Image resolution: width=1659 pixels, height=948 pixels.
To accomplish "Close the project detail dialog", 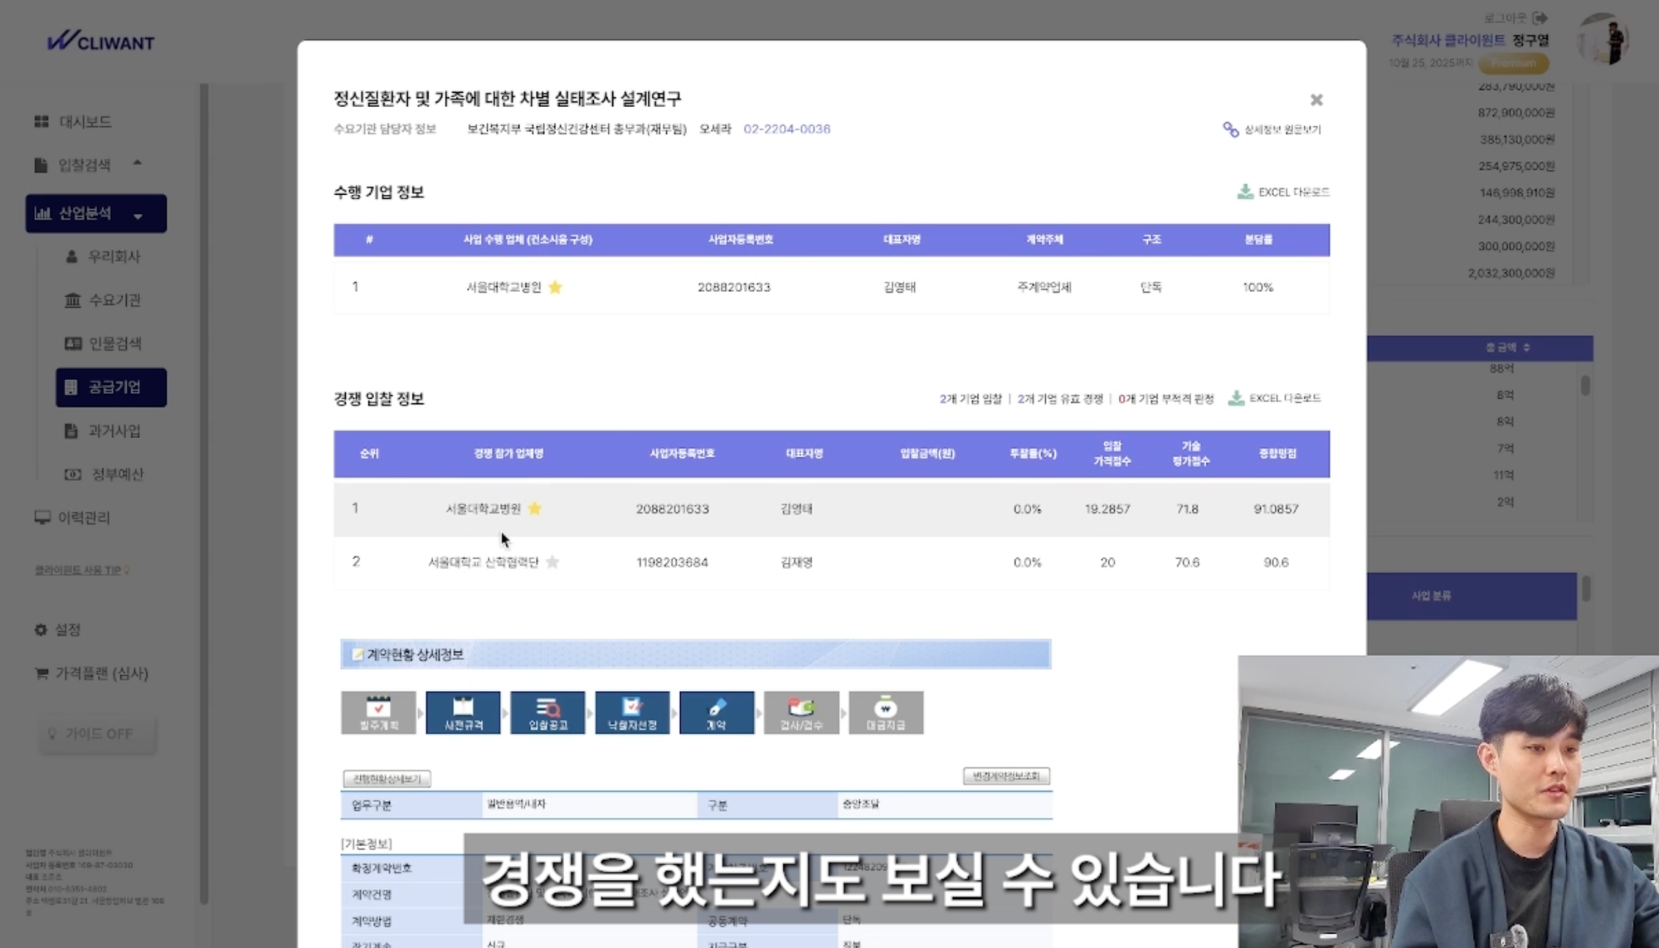I will coord(1316,100).
